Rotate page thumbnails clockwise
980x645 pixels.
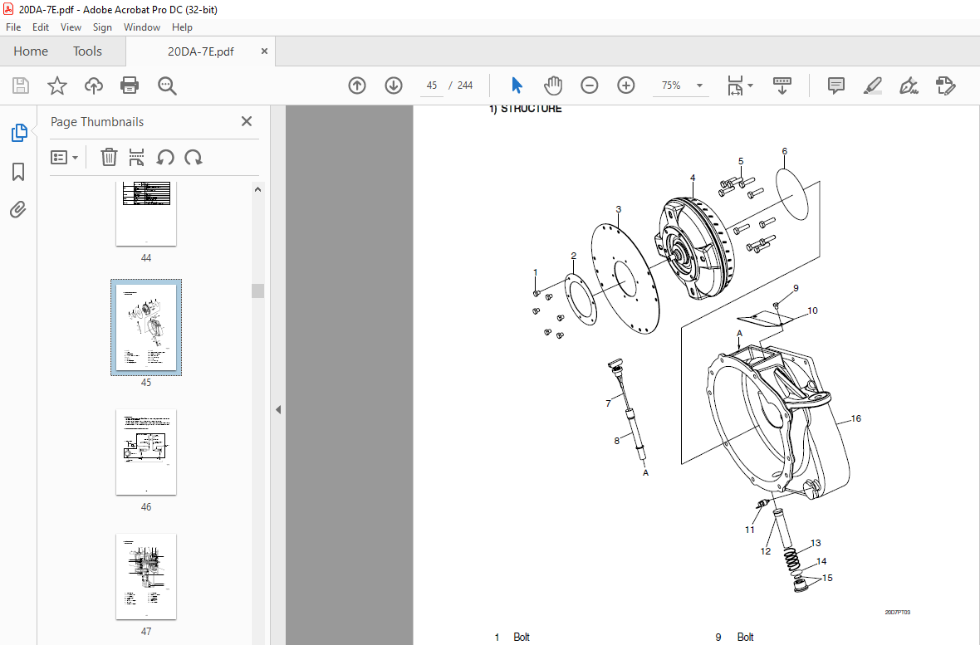[x=194, y=158]
